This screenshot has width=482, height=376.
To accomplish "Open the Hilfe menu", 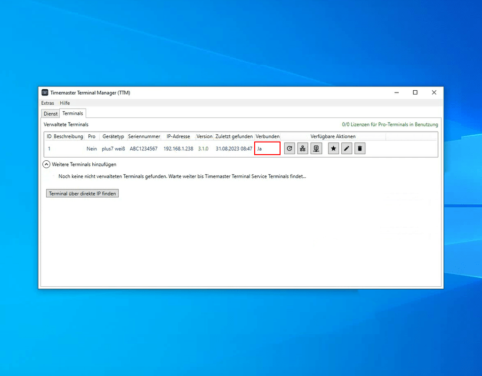I will (x=65, y=103).
